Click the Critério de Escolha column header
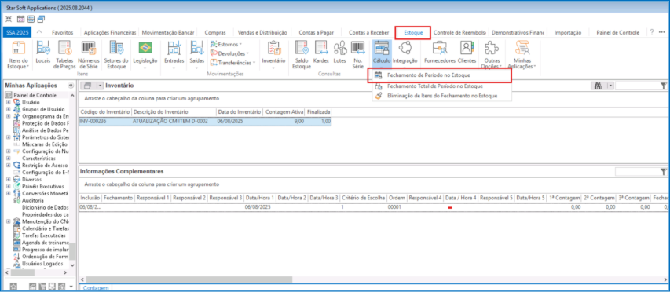This screenshot has height=292, width=670. click(363, 198)
